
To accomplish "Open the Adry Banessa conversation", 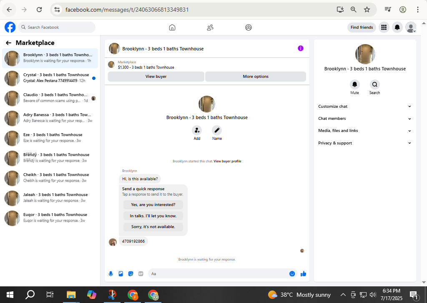I will (x=50, y=118).
